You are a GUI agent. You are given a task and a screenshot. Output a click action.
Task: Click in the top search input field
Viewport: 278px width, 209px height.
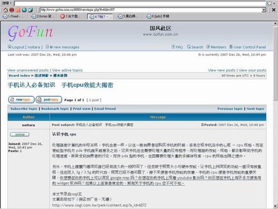[139, 3]
